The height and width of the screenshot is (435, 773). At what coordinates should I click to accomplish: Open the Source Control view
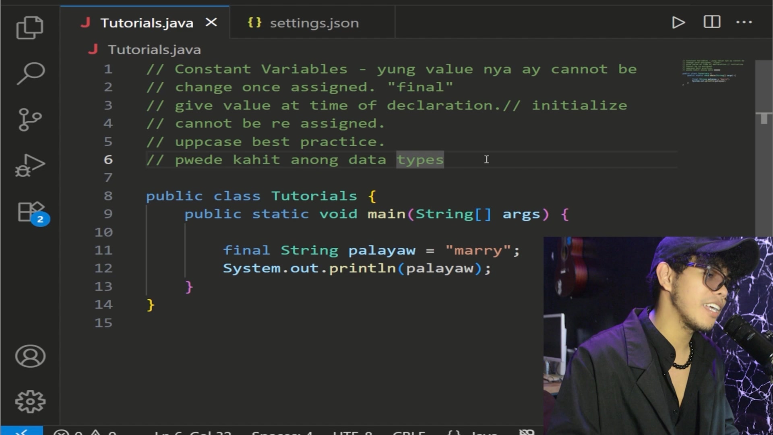pyautogui.click(x=30, y=120)
